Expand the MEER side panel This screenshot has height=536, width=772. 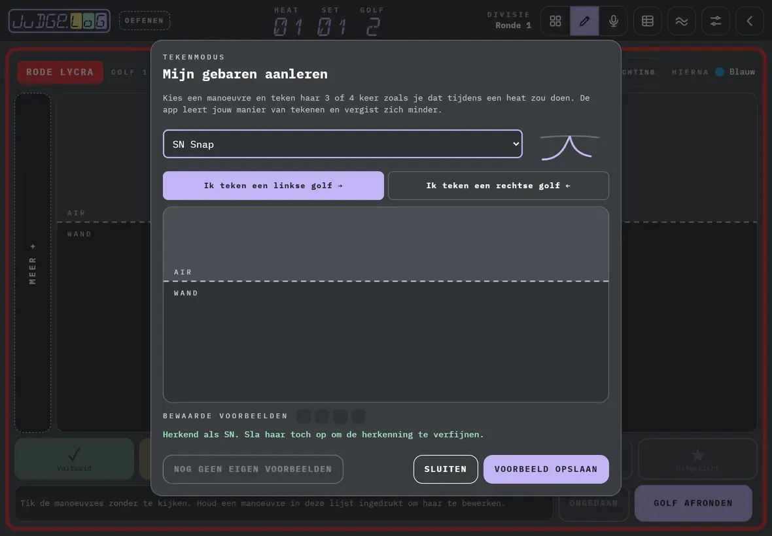pos(33,263)
